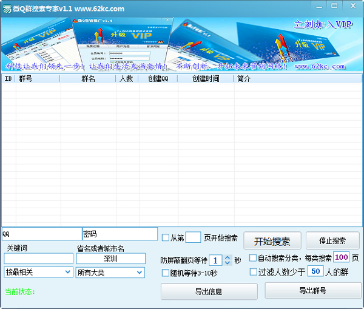The width and height of the screenshot is (364, 309).
Task: Click the app logo icon in title bar
Action: coord(7,8)
